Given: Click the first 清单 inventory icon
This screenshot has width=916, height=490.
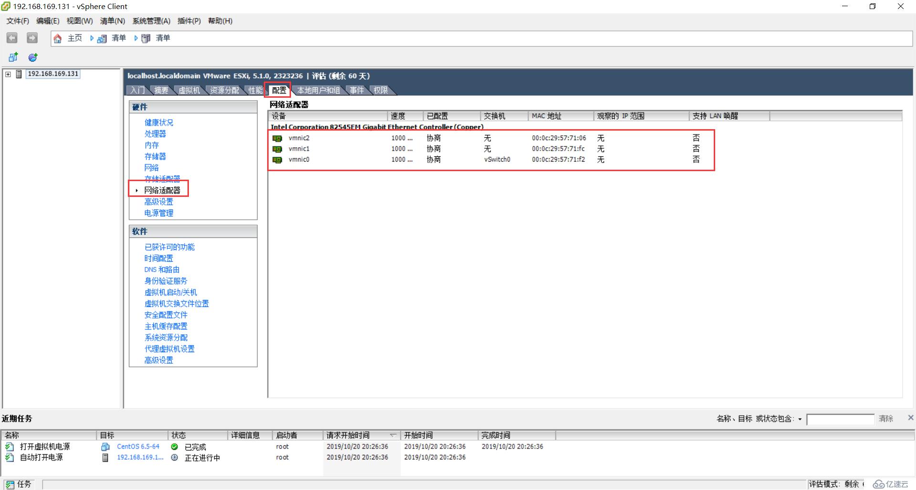Looking at the screenshot, I should (102, 39).
